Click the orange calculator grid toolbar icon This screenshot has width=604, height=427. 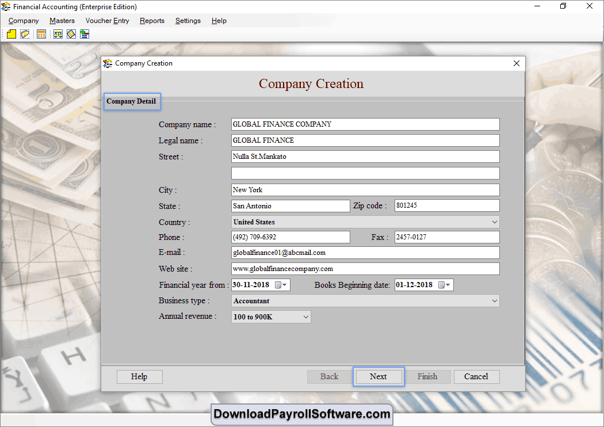point(41,34)
